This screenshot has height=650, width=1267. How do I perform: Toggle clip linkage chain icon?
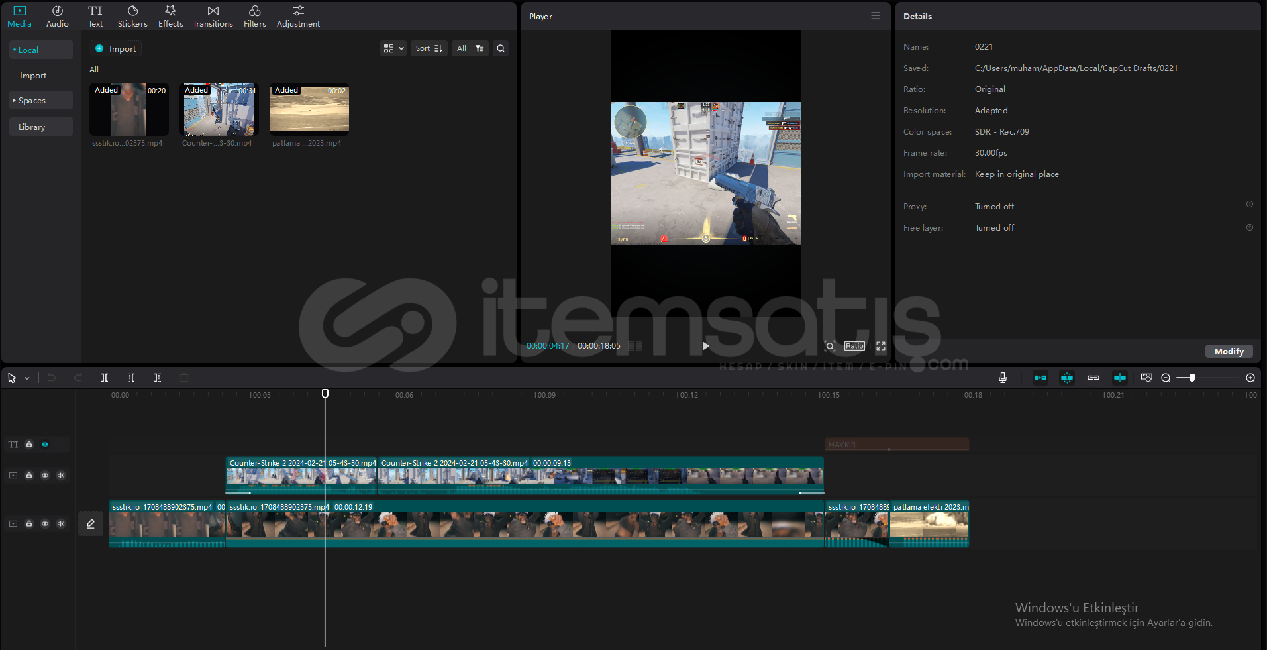pos(1093,378)
